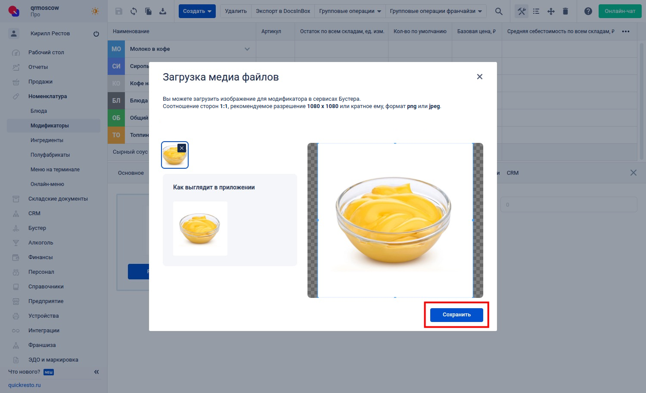
Task: Click the save floppy disk icon in toolbar
Action: [119, 11]
